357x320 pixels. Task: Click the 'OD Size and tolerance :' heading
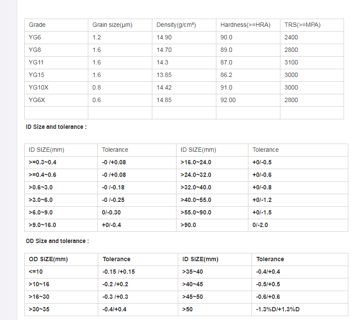pos(58,241)
